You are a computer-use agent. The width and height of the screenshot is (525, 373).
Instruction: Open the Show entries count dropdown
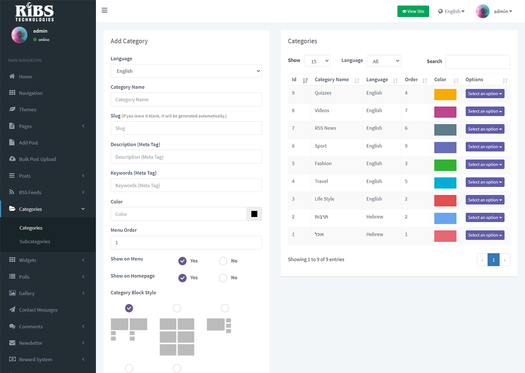pos(317,61)
